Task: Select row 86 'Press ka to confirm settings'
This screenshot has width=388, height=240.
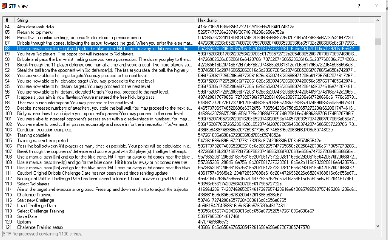Action: click(x=181, y=38)
